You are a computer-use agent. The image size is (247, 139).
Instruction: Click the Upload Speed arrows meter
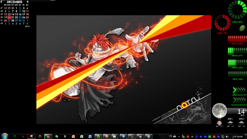pyautogui.click(x=239, y=90)
